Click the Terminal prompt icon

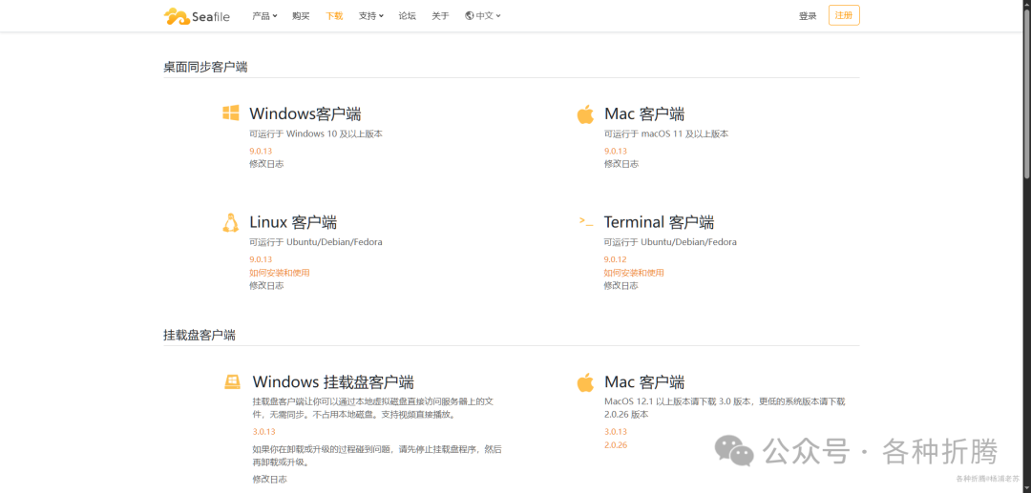(586, 221)
